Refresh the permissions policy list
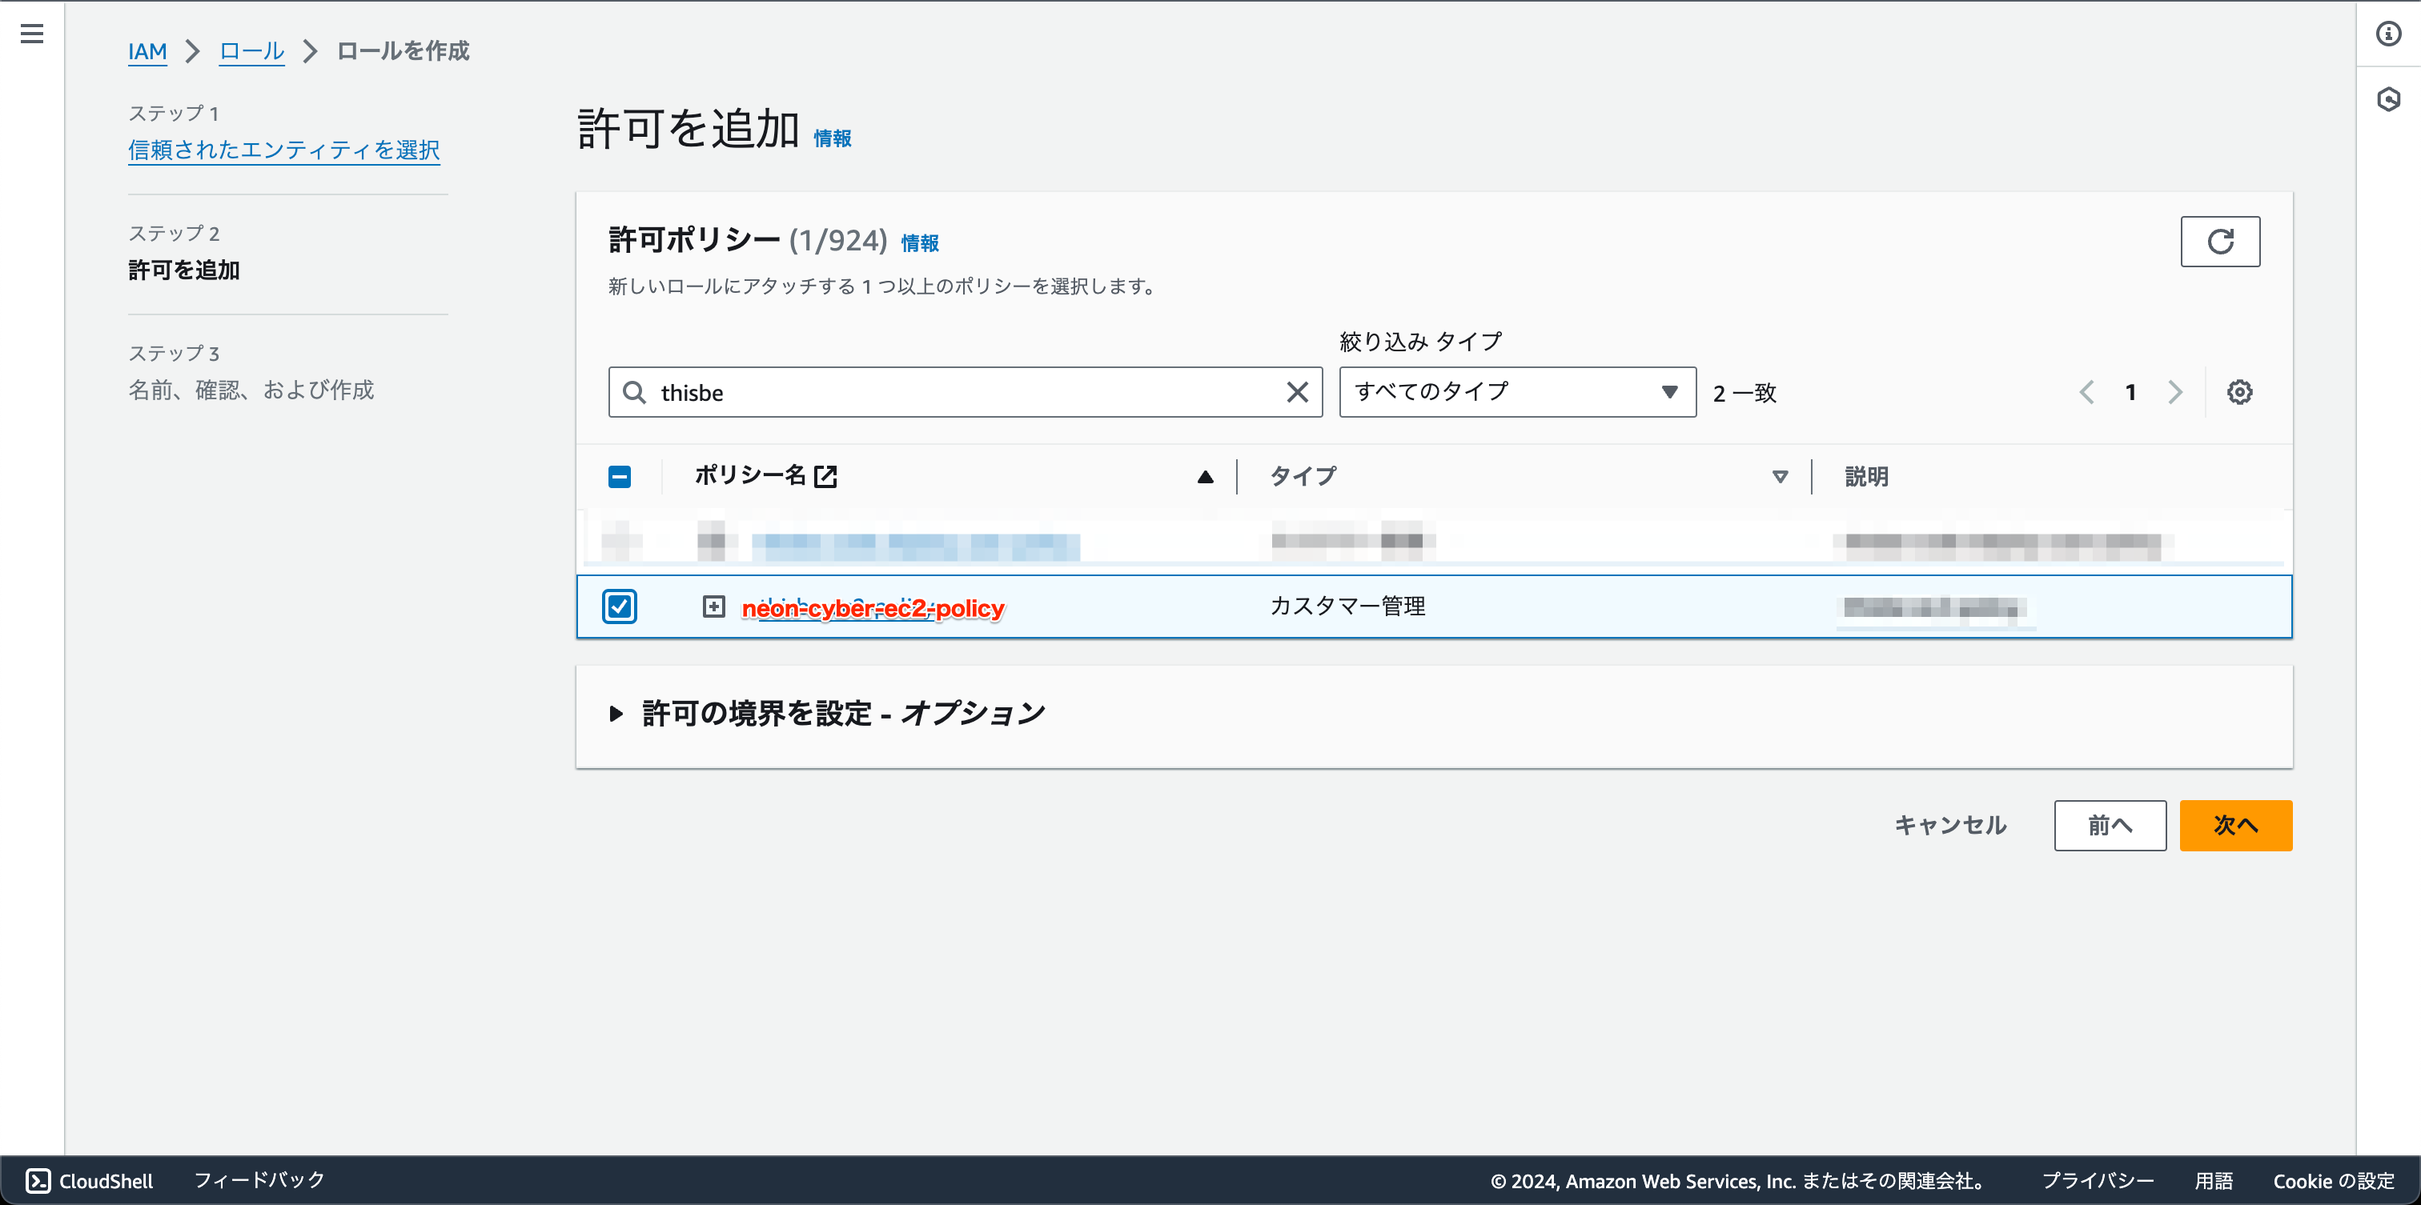 coord(2221,242)
